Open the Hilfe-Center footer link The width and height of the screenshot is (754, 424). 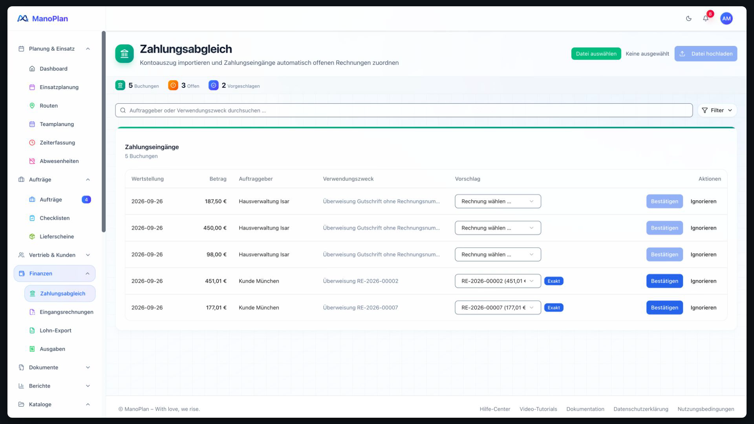click(x=495, y=409)
